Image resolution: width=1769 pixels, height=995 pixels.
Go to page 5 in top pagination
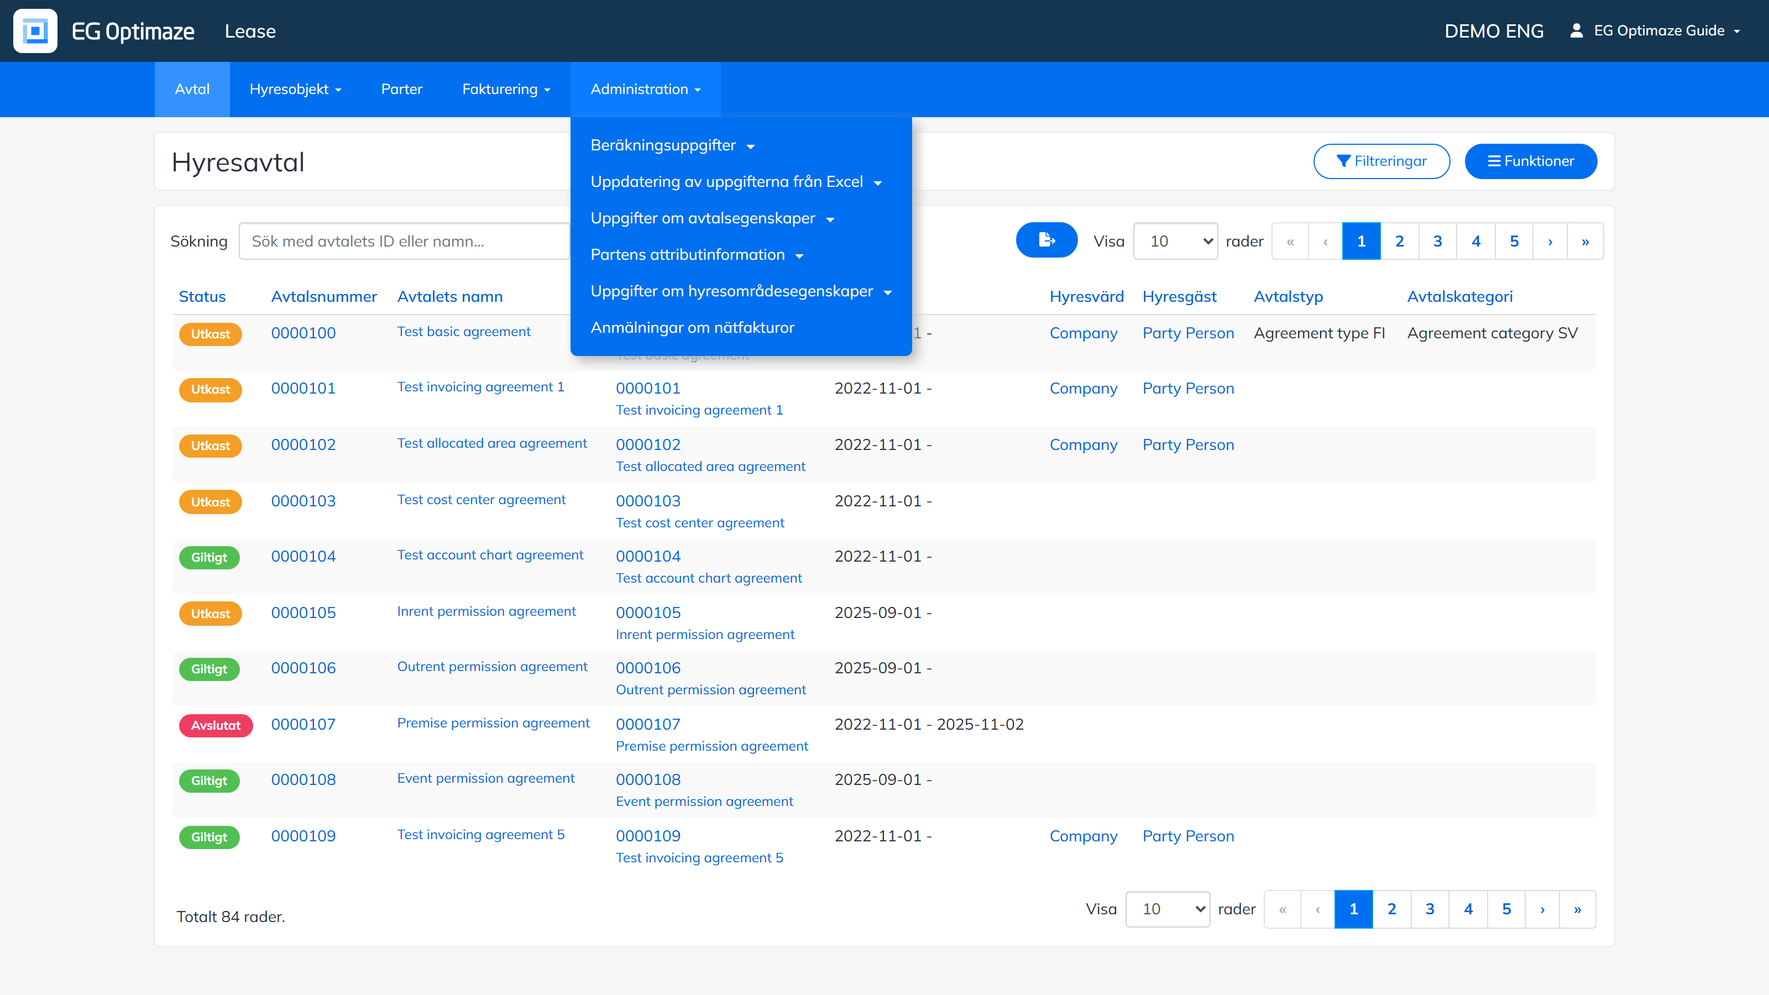click(x=1514, y=241)
